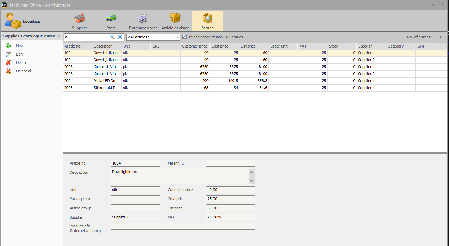Open the Supplier toolbar section
The image size is (449, 246).
coord(79,21)
